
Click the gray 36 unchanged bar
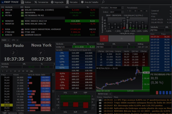click(121, 38)
